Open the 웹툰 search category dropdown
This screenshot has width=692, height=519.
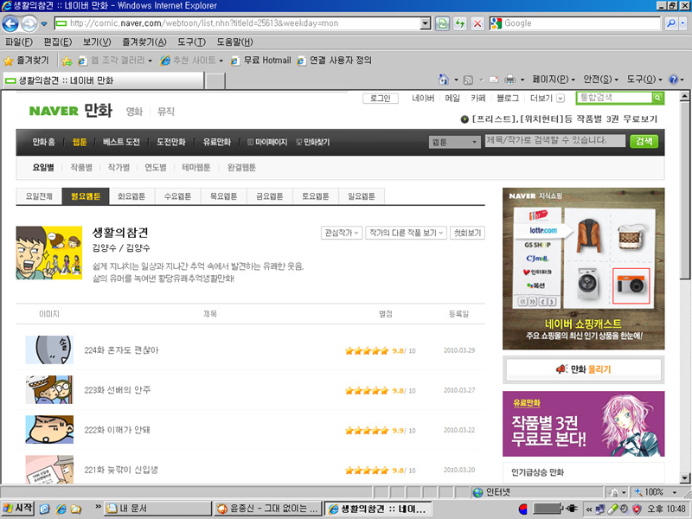click(454, 141)
